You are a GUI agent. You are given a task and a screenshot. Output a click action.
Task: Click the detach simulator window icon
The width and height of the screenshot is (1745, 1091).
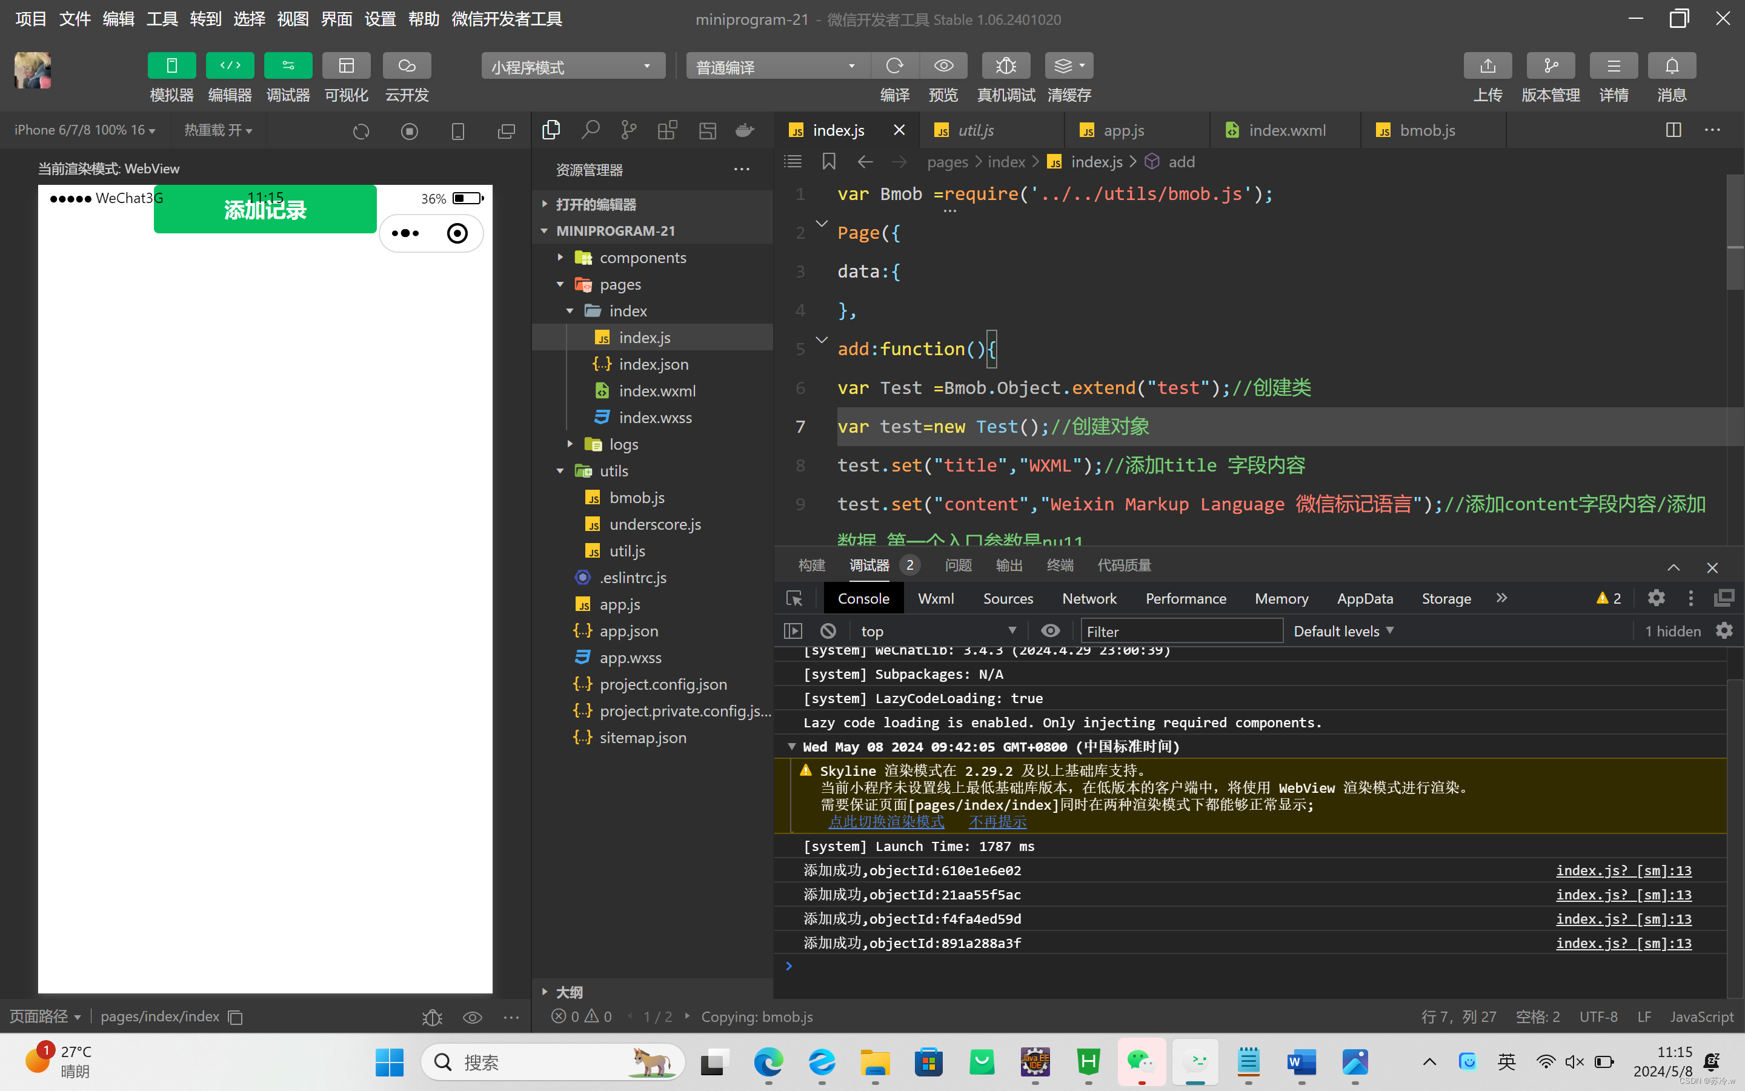point(506,132)
